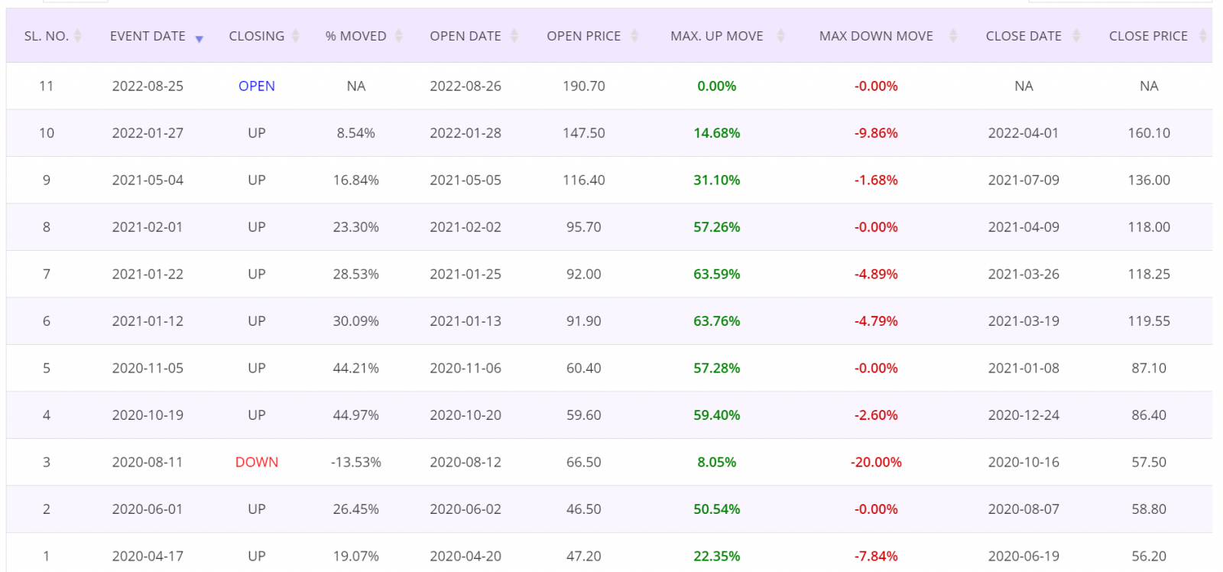Click the CLOSE DATE sort arrows
This screenshot has height=572, width=1223.
1076,36
